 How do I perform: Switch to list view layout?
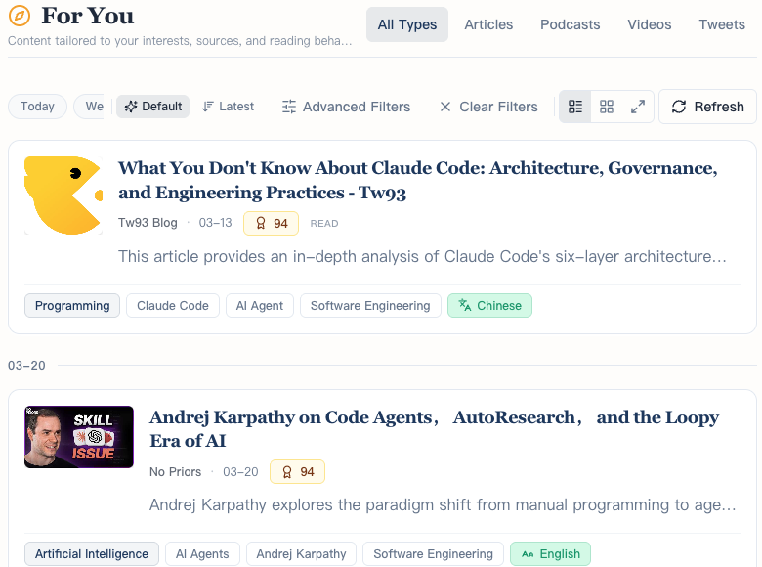coord(575,107)
